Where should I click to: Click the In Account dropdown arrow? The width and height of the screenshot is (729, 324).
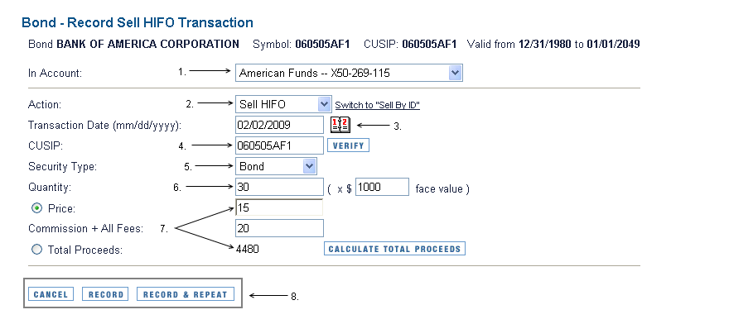pyautogui.click(x=455, y=73)
